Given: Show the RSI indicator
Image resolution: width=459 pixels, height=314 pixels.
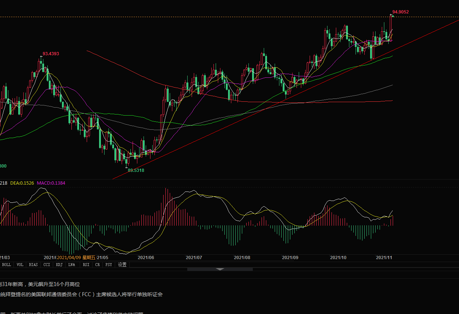Looking at the screenshot, I should [86, 265].
